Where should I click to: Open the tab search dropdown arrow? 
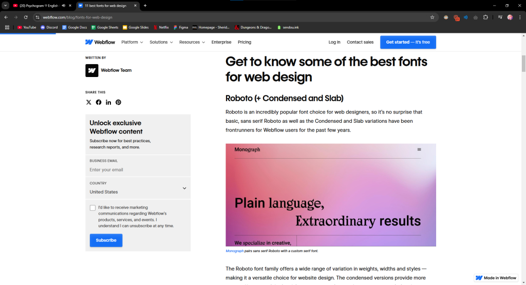(x=5, y=6)
